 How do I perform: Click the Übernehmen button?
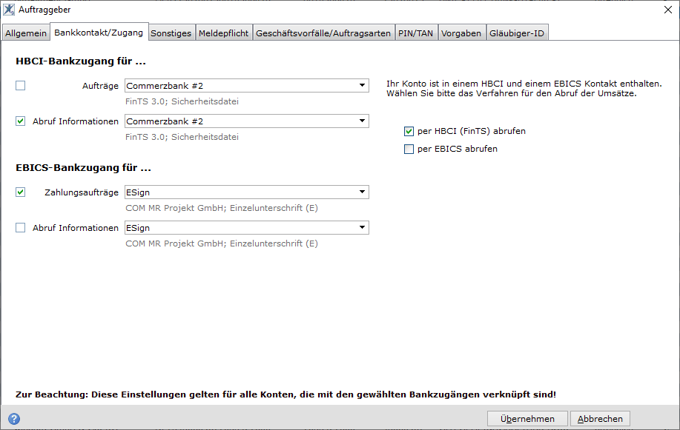527,419
